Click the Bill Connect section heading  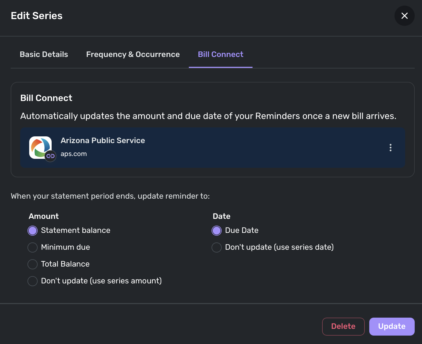tap(46, 98)
